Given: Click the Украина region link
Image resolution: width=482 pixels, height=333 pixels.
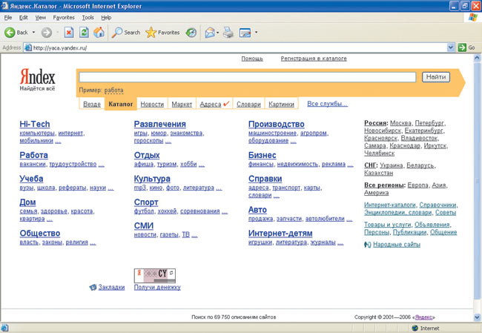Looking at the screenshot, I should click(x=392, y=165).
